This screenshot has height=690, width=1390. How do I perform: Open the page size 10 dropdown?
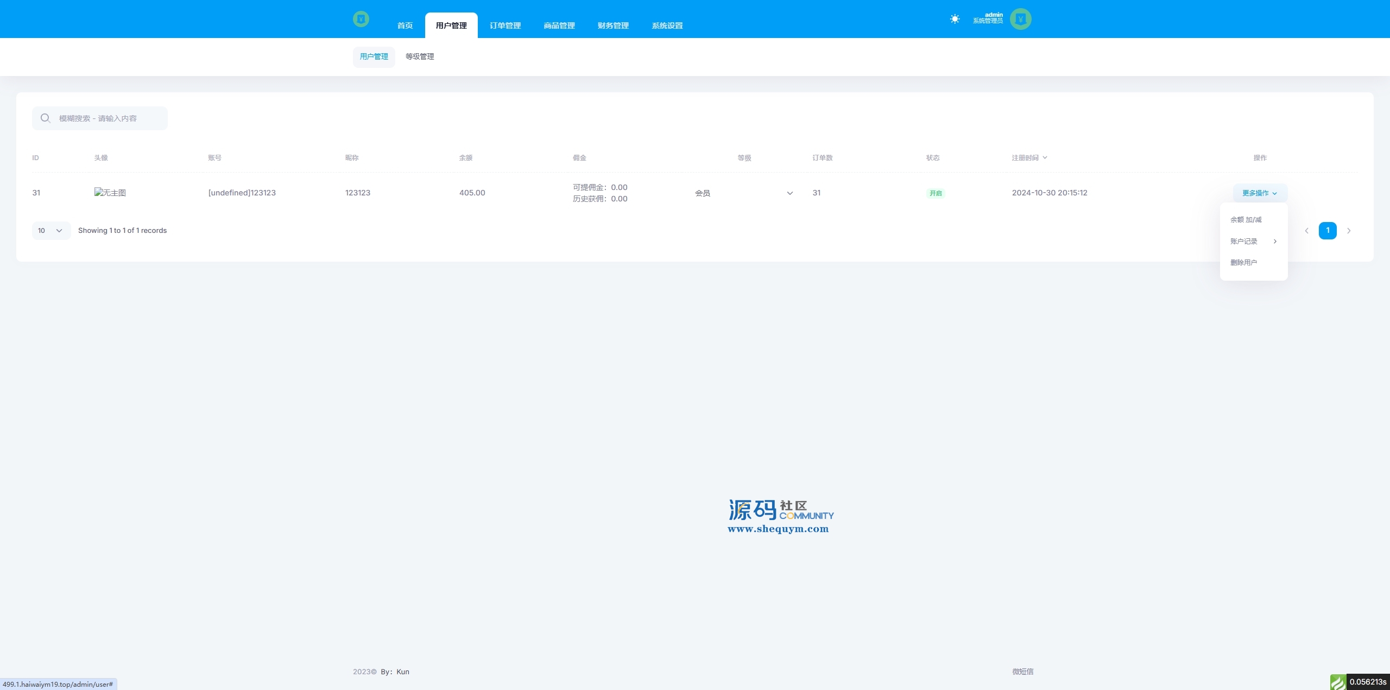[x=51, y=231]
